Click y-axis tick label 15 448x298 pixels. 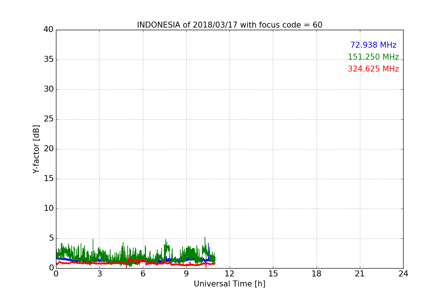point(49,178)
